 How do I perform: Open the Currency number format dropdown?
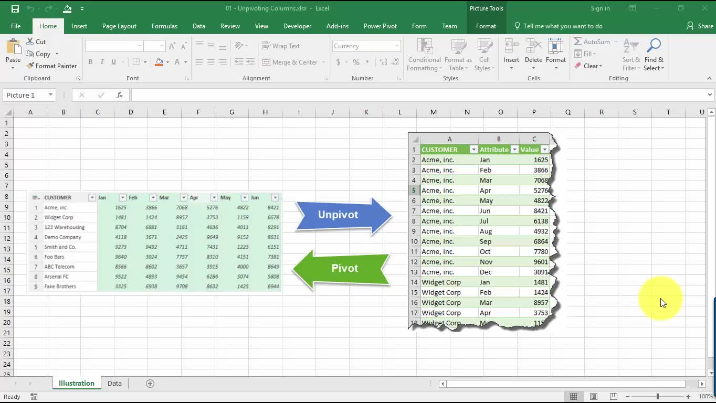tap(396, 46)
